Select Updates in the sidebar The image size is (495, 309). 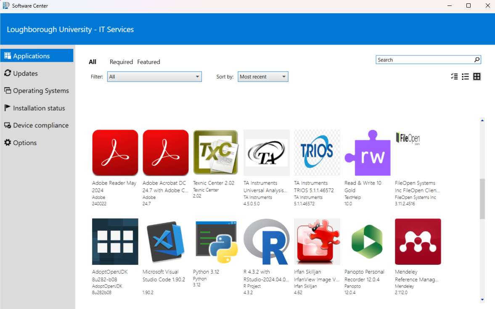coord(24,73)
